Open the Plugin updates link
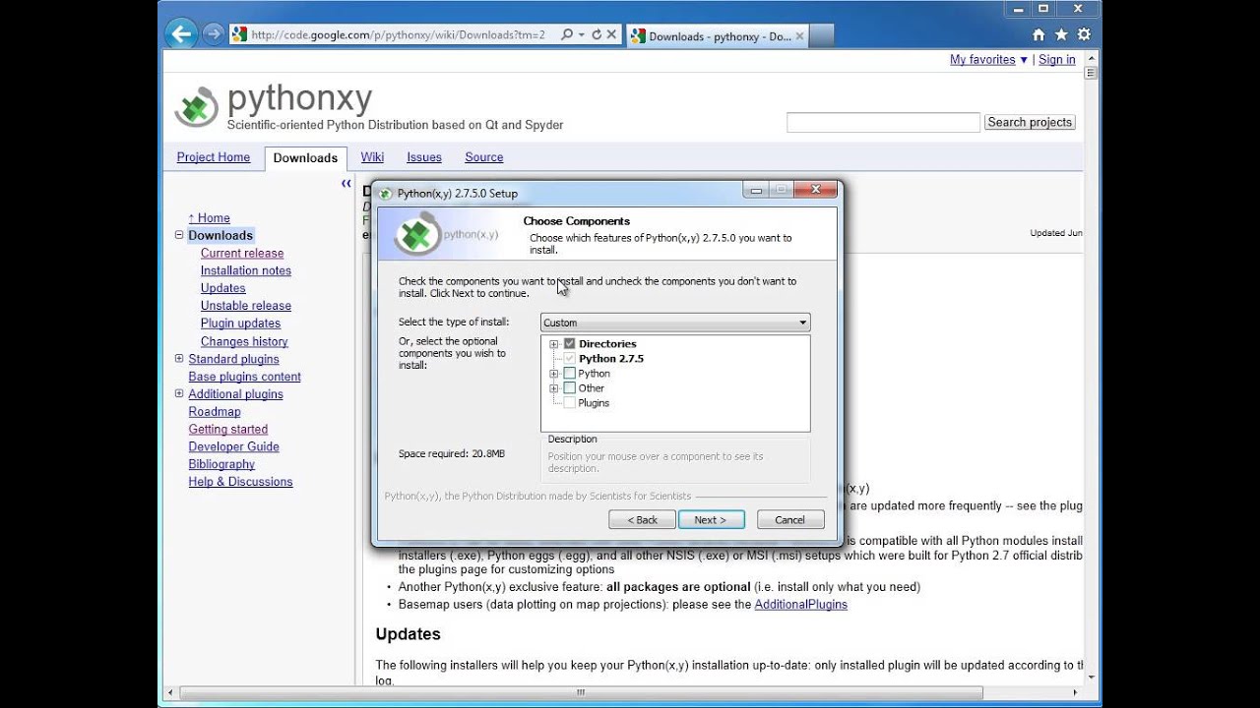This screenshot has height=708, width=1260. click(241, 324)
